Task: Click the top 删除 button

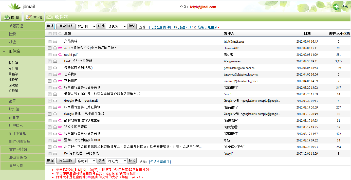Action: click(50, 26)
